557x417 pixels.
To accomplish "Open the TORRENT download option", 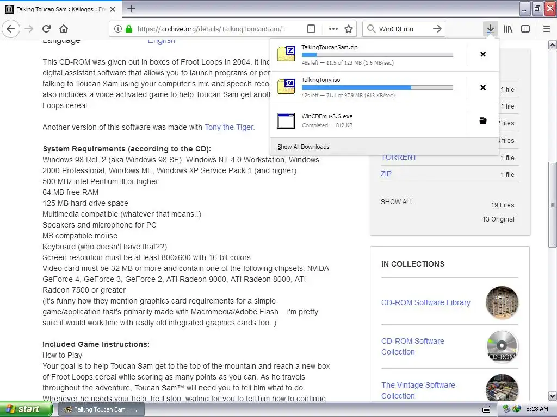I will (x=399, y=157).
